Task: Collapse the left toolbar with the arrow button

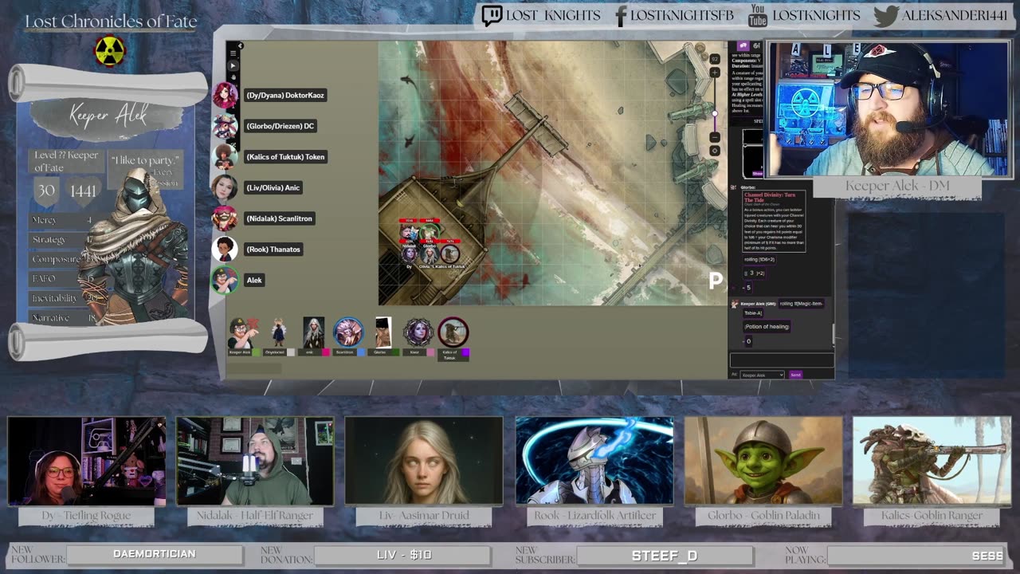Action: [240, 45]
